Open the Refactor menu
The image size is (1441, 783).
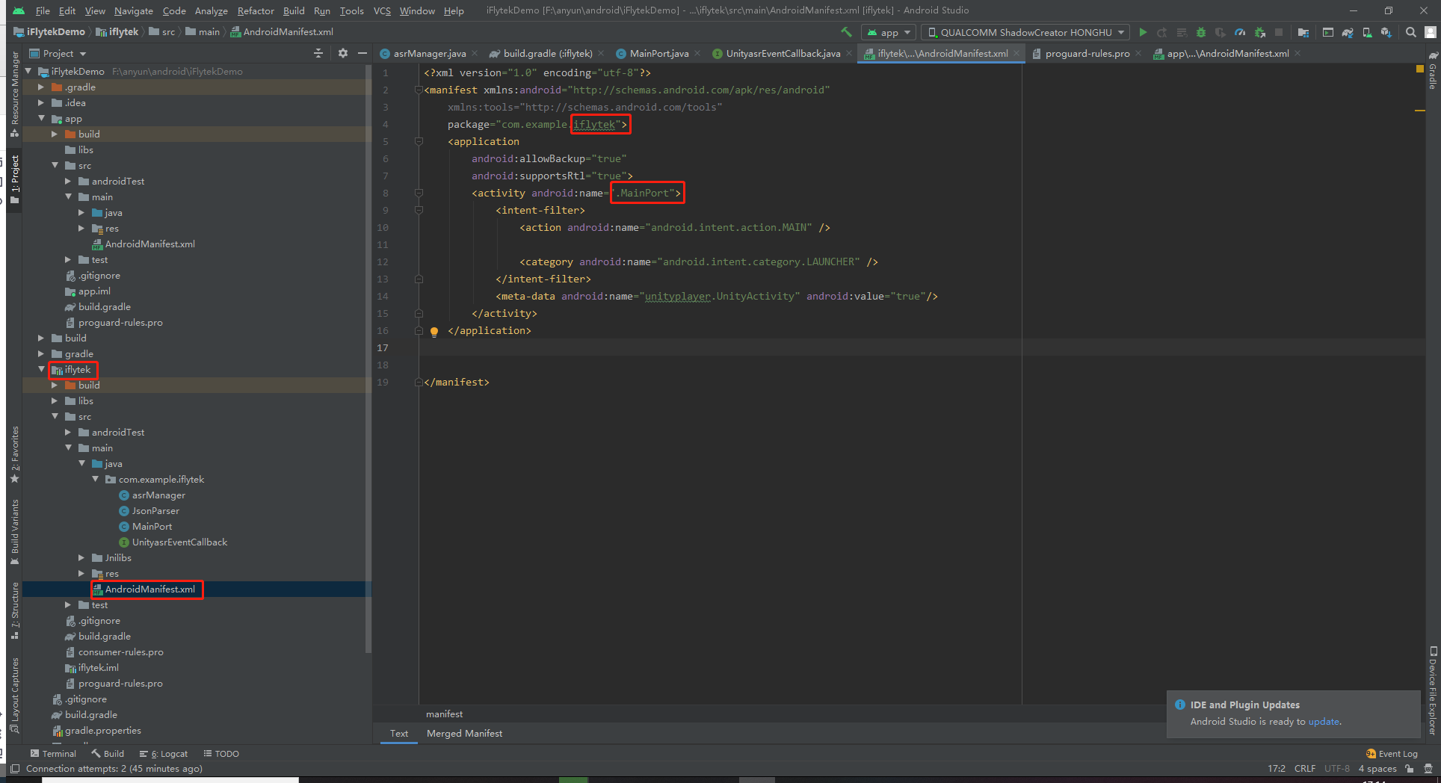point(256,10)
